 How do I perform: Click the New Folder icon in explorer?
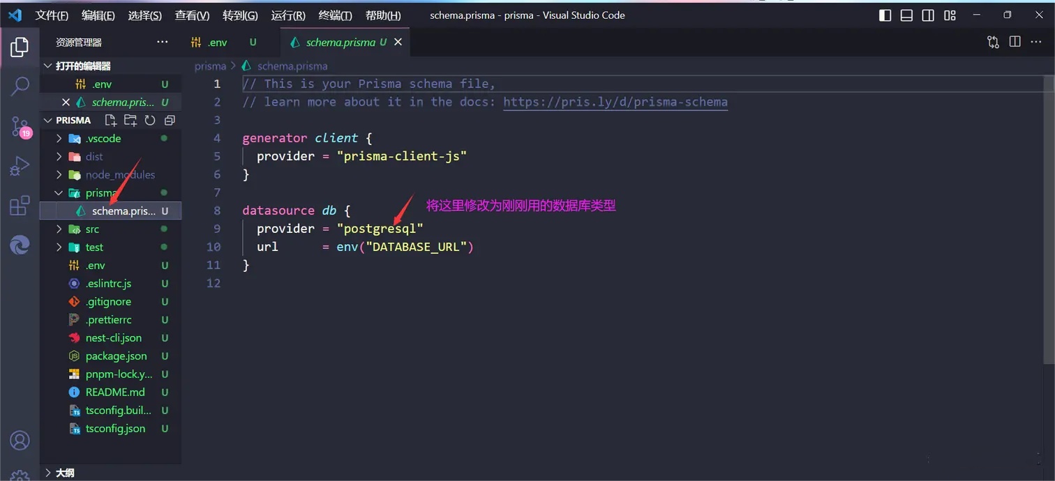tap(130, 120)
